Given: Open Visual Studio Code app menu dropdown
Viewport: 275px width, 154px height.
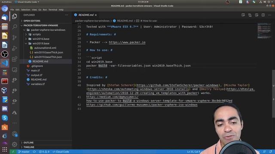Looking at the screenshot, I should pos(27,2).
